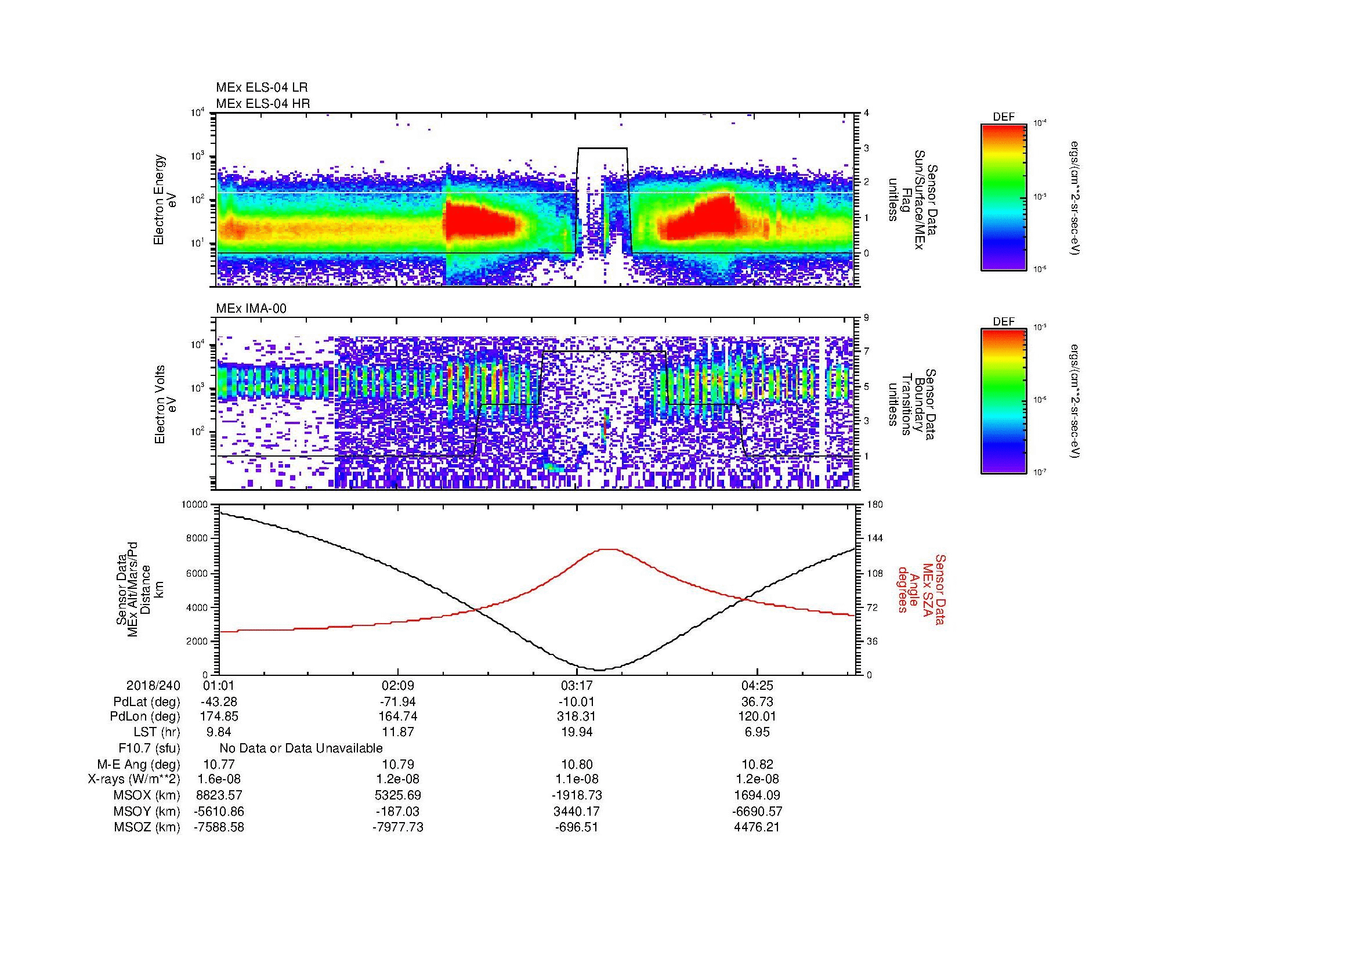The width and height of the screenshot is (1357, 959).
Task: Click MSOZ value '-696.51'
Action: pyautogui.click(x=577, y=827)
